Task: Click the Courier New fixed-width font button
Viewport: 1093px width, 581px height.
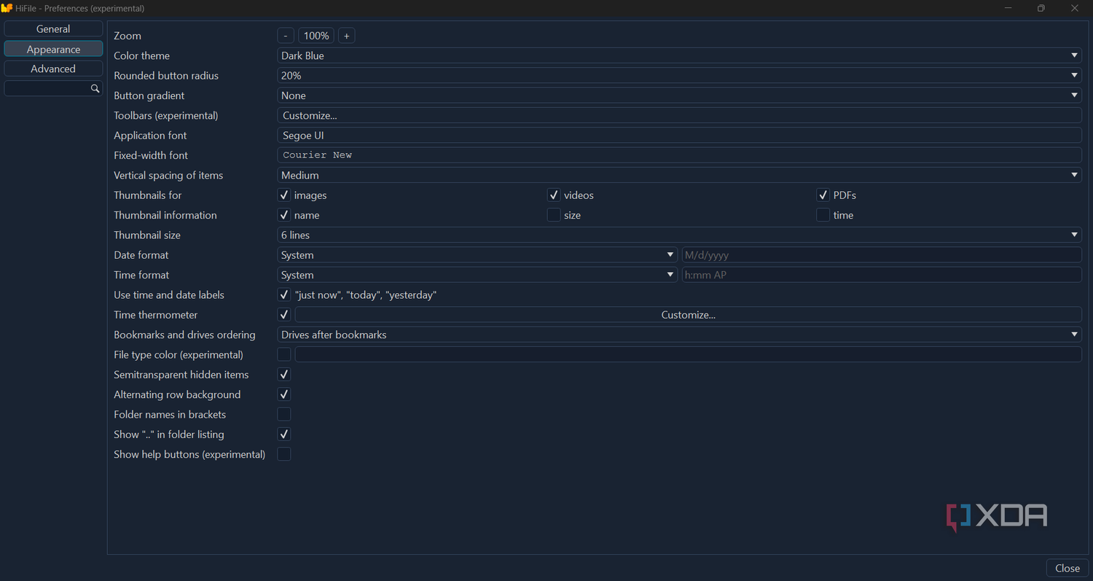Action: coord(679,155)
